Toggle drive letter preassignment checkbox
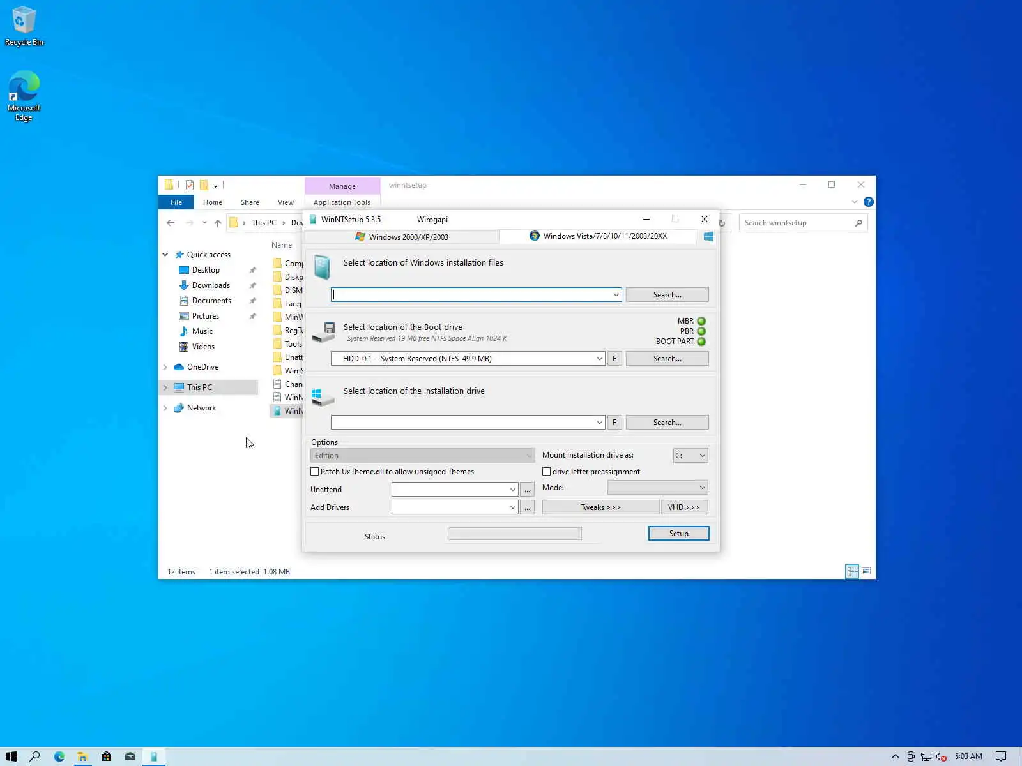This screenshot has width=1022, height=766. (x=547, y=472)
